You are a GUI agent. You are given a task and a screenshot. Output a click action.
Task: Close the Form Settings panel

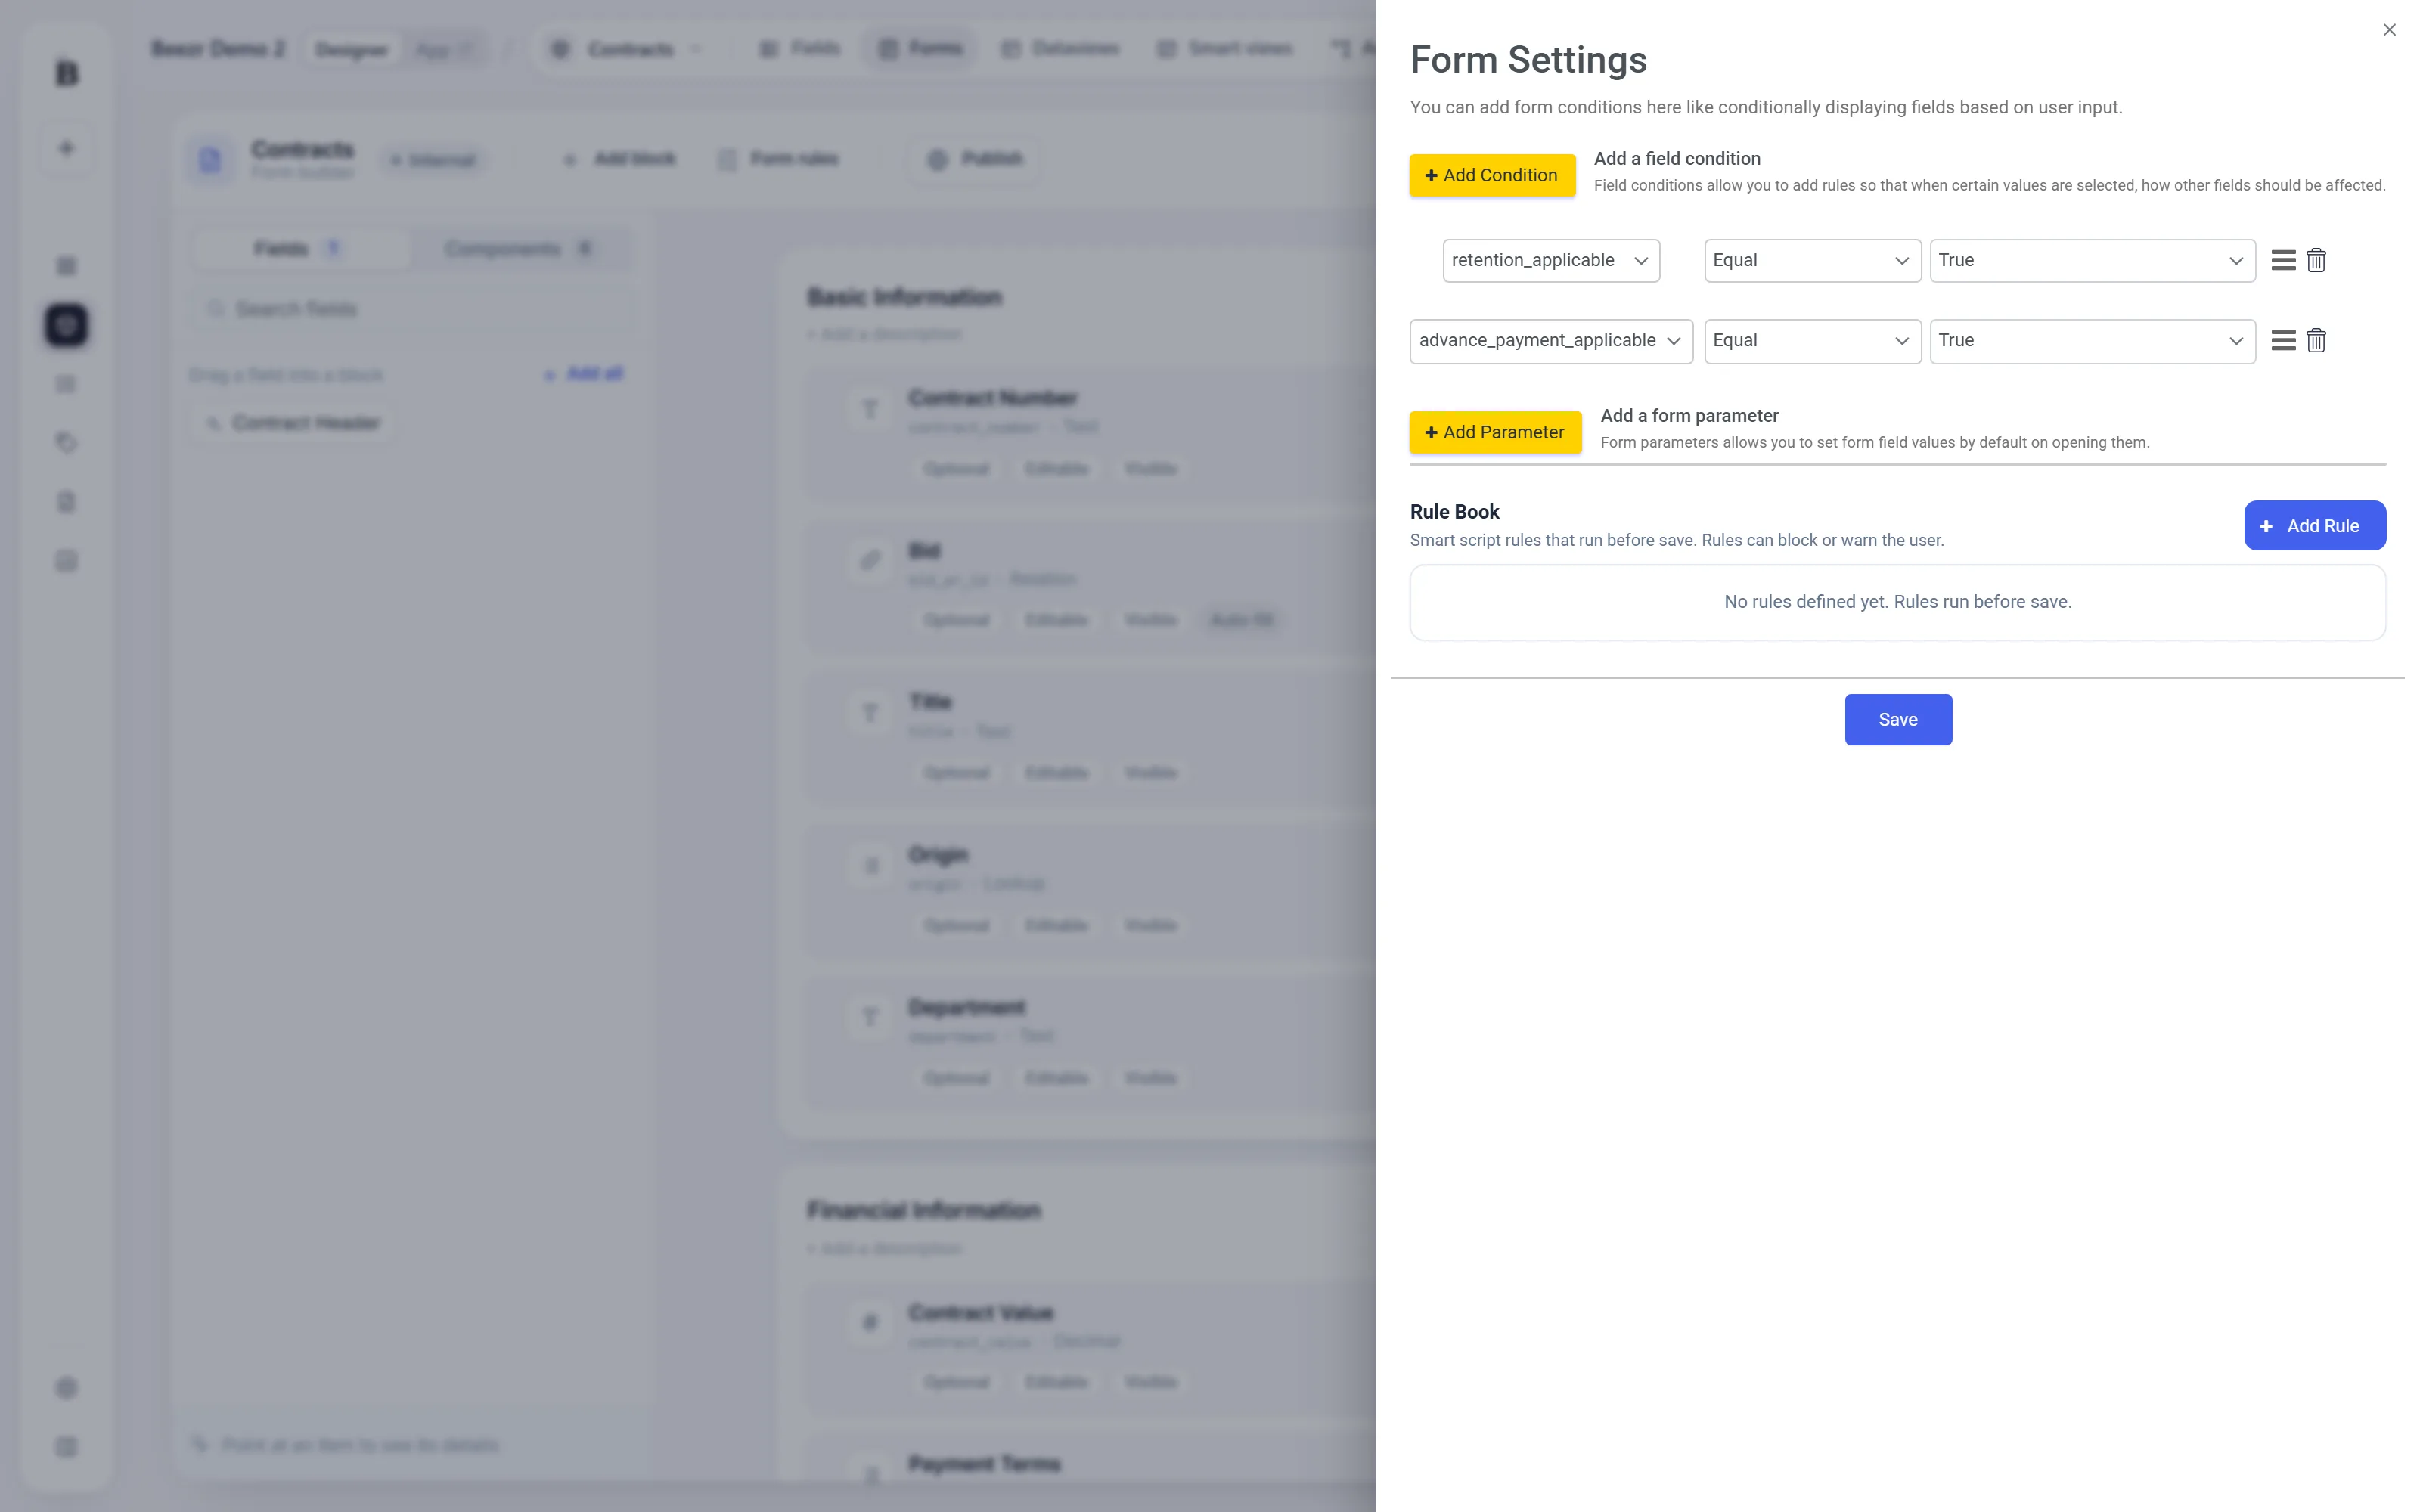click(2389, 30)
